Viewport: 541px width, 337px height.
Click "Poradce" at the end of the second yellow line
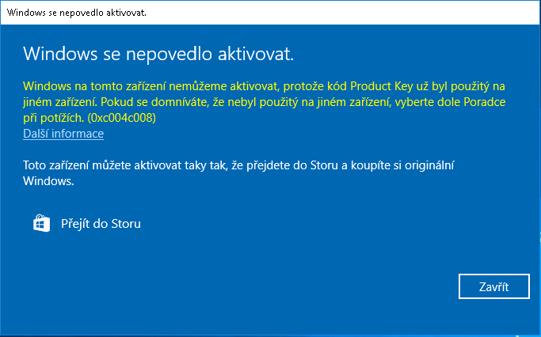tap(485, 102)
